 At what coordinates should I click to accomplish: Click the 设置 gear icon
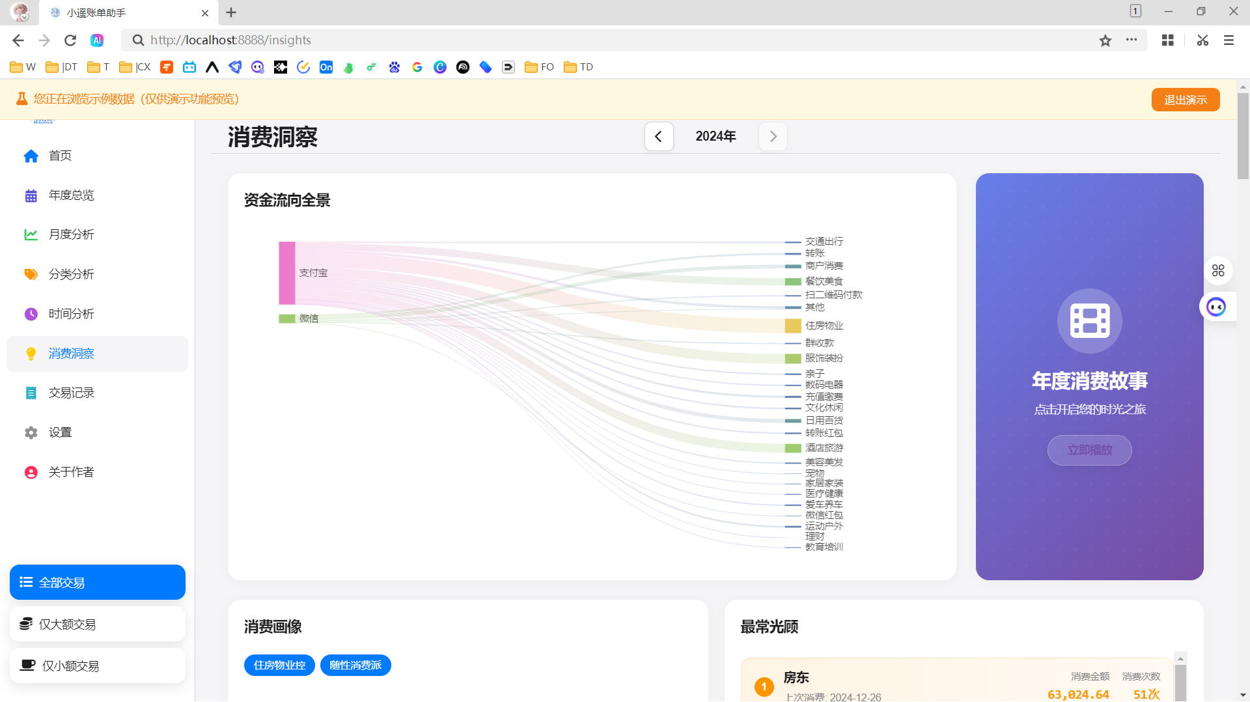click(x=31, y=433)
